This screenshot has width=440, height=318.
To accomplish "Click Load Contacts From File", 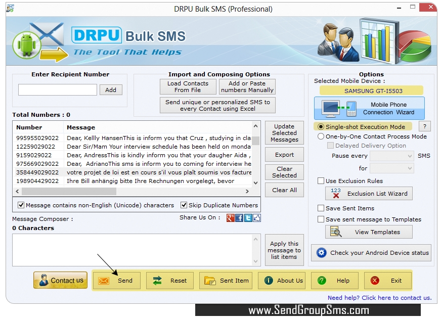I will tap(188, 86).
